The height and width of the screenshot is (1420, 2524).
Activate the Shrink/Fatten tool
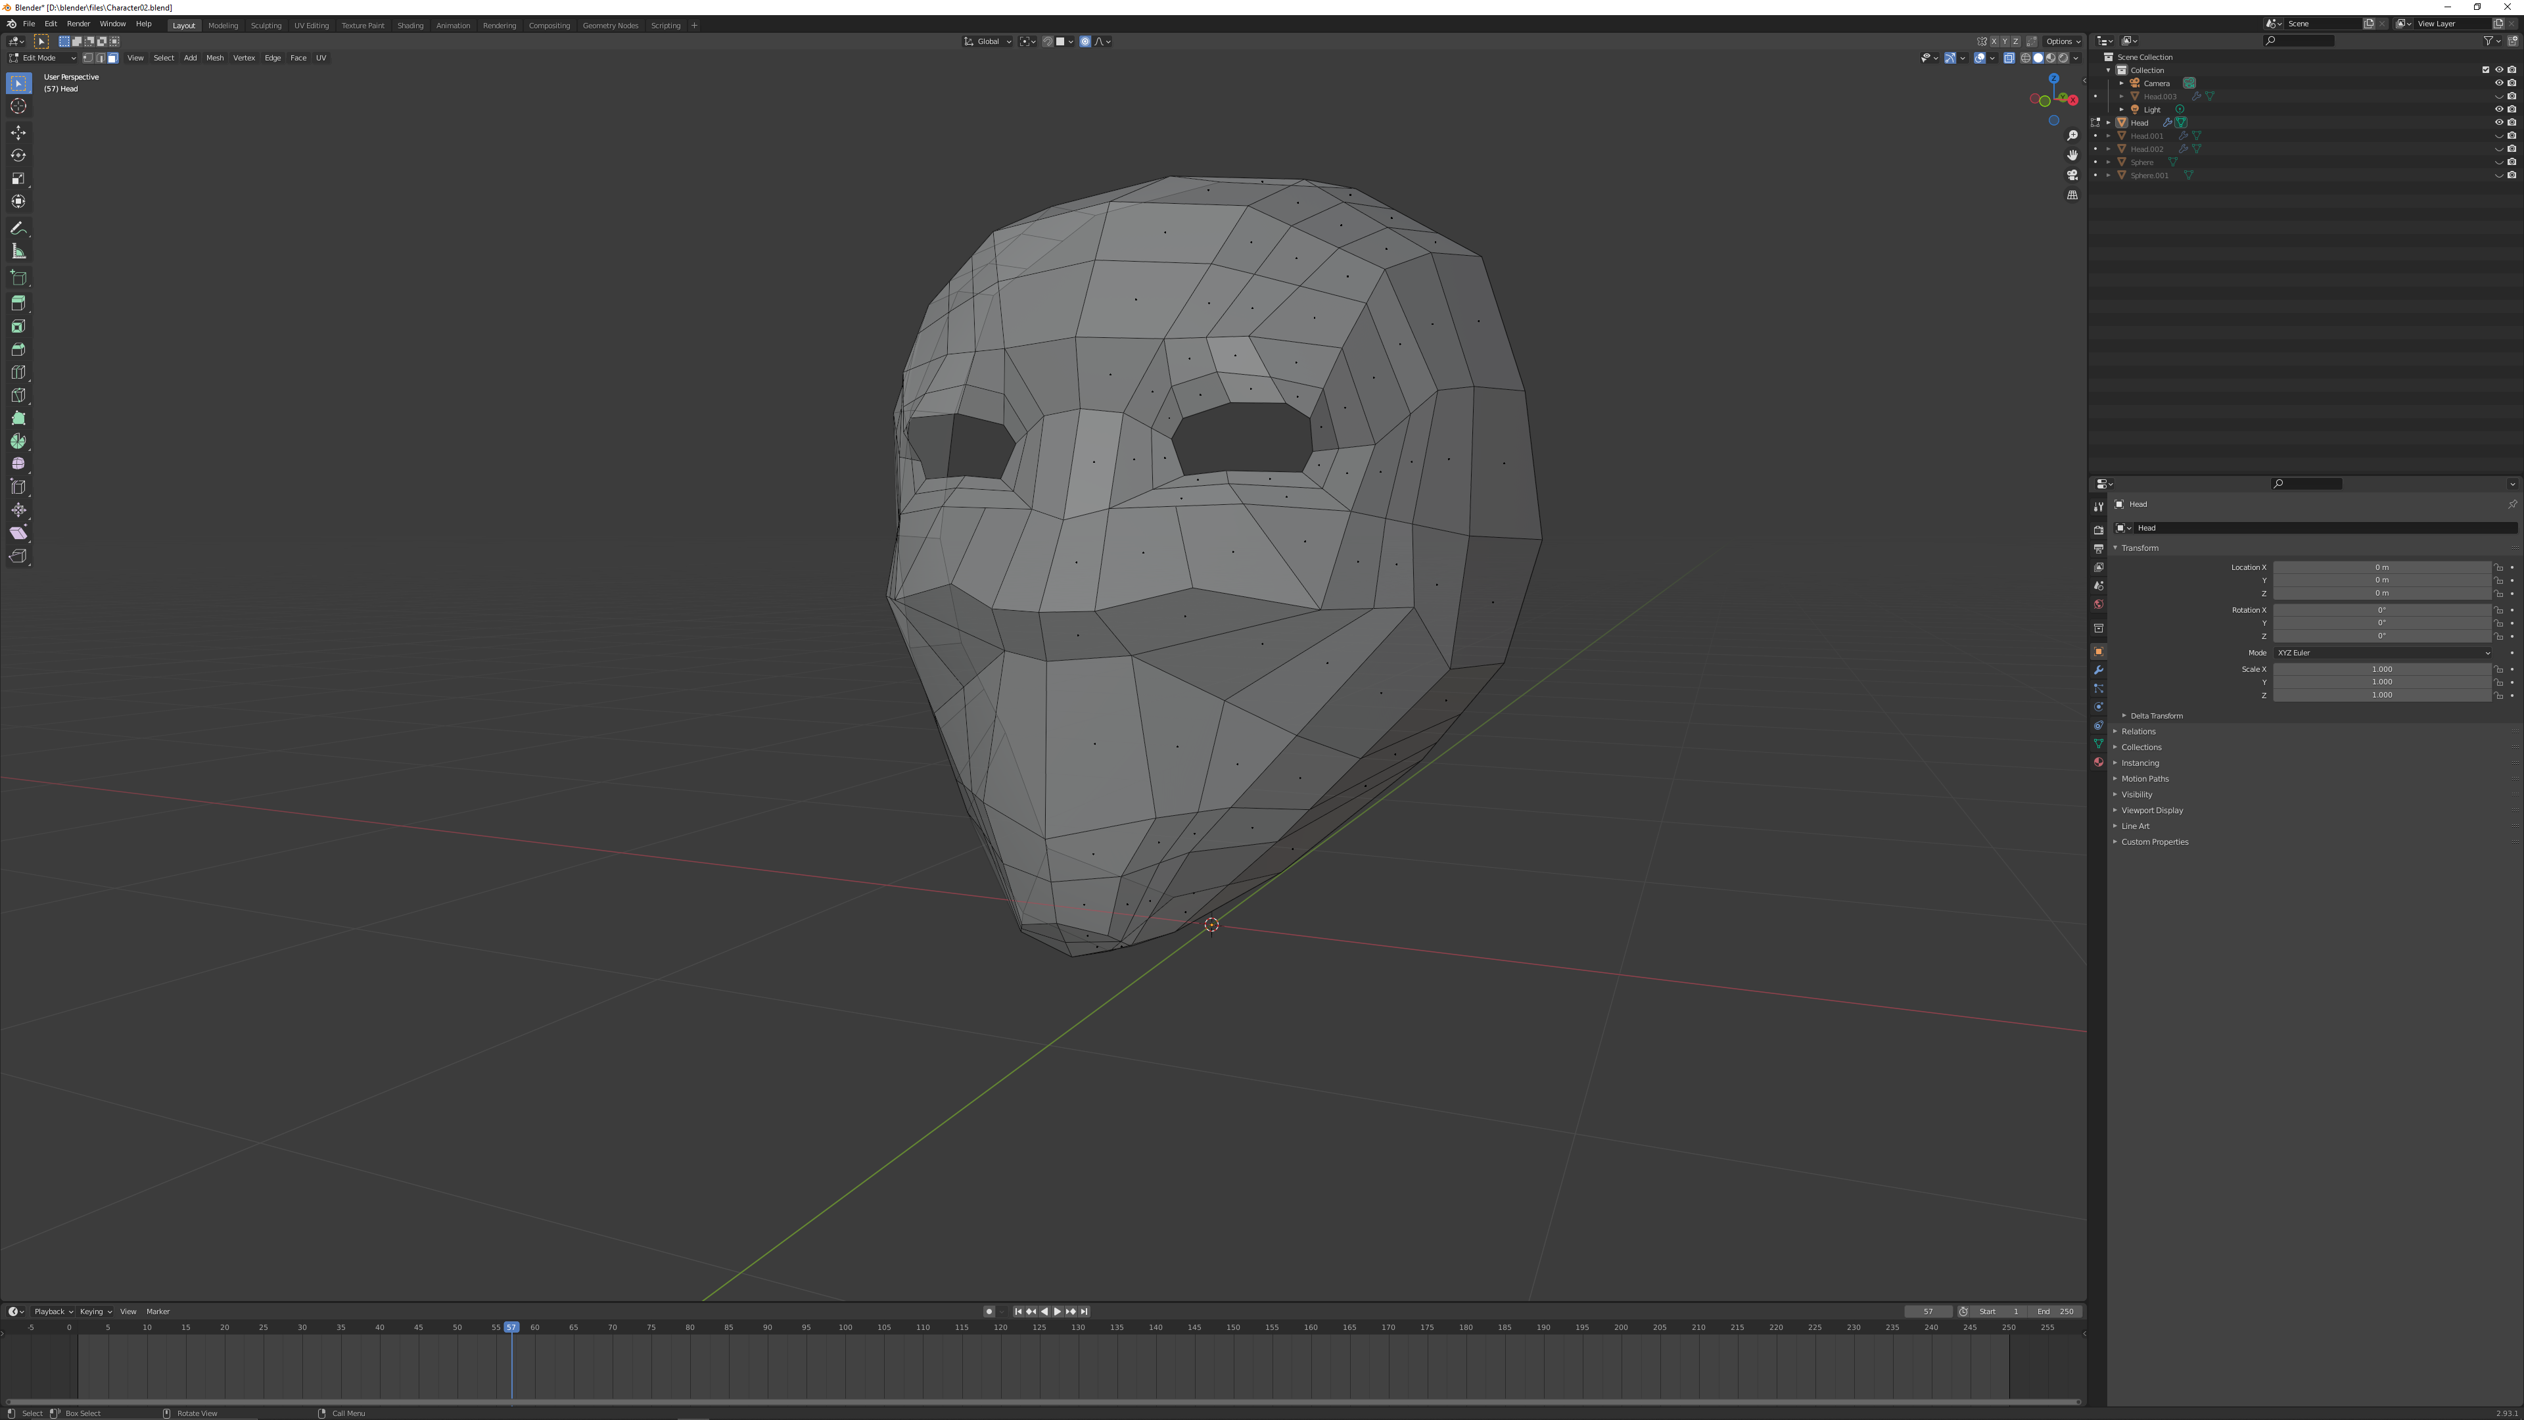pyautogui.click(x=18, y=509)
